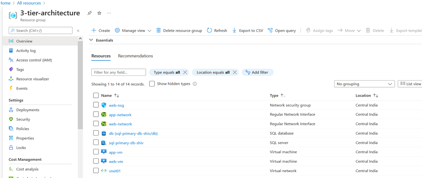Click the Location equals all filter pill
Image resolution: width=422 pixels, height=178 pixels.
(213, 72)
